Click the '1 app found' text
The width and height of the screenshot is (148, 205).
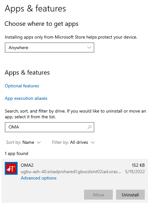[17, 153]
